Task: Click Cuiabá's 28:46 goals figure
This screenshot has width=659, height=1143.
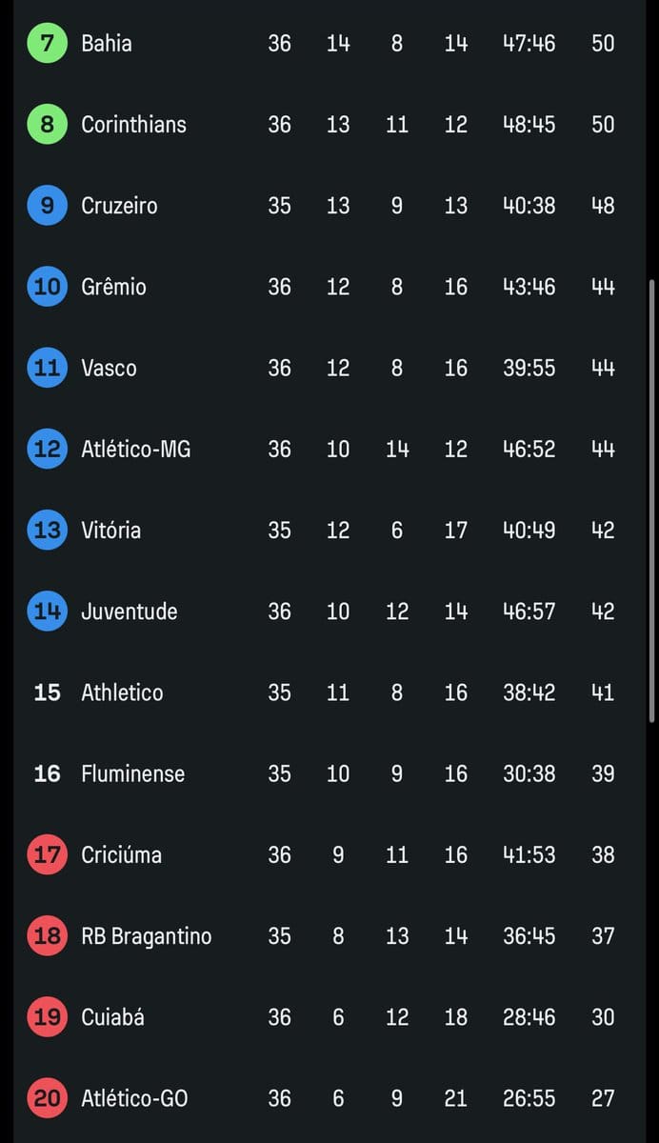Action: pos(529,1017)
